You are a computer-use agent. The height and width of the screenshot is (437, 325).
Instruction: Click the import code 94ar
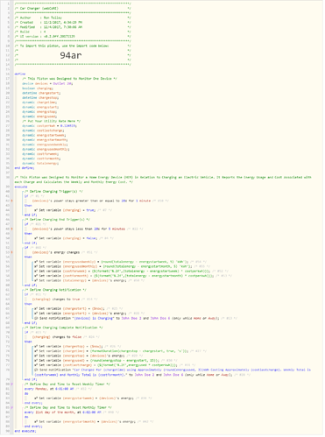pyautogui.click(x=71, y=55)
